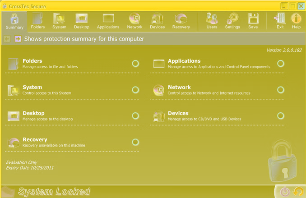Click 'Manage access to file and folders' text
This screenshot has width=306, height=198.
50,67
